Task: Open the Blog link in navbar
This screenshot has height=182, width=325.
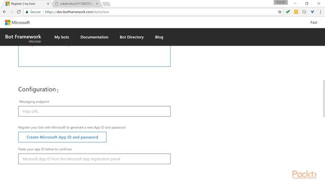Action: point(159,37)
